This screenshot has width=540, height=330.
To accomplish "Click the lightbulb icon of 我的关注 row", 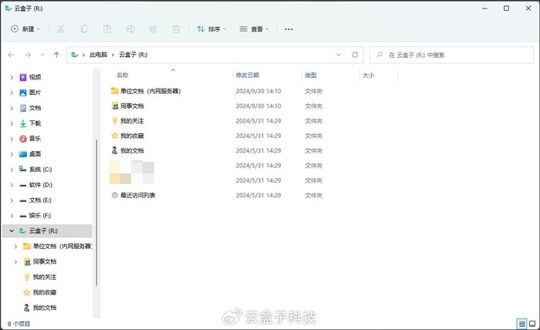I will (x=115, y=121).
